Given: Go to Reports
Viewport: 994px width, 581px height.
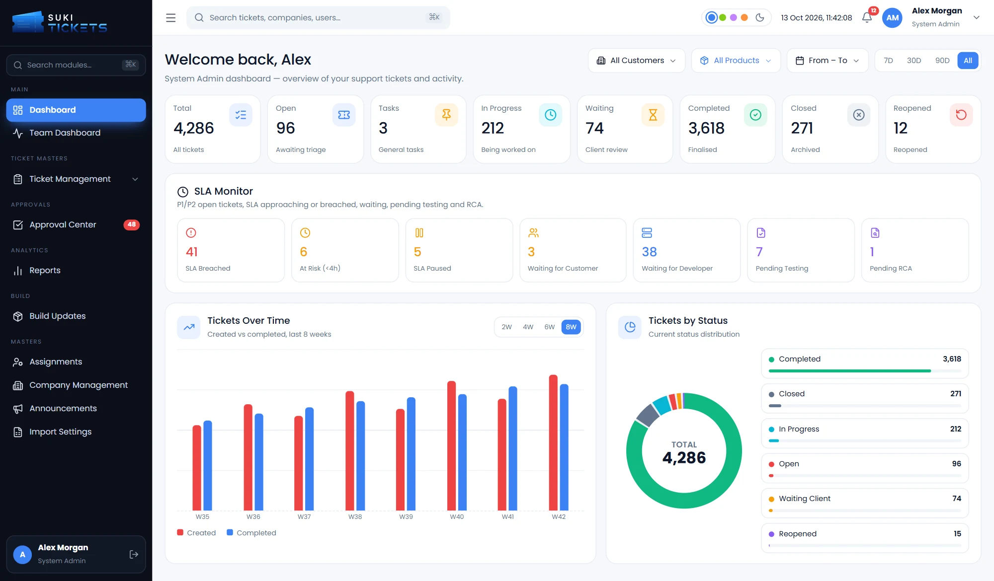Looking at the screenshot, I should coord(76,270).
